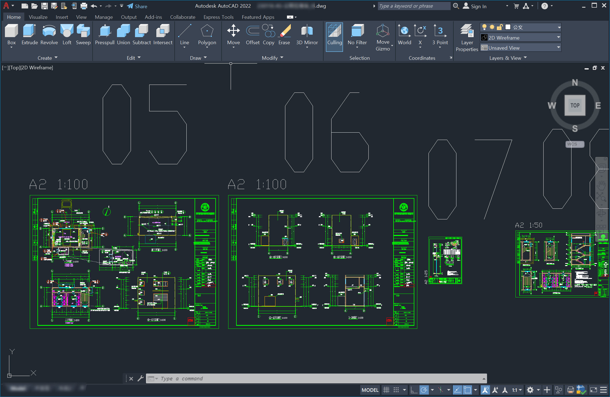610x397 pixels.
Task: Toggle layer on/off lightbulb icon
Action: (484, 27)
